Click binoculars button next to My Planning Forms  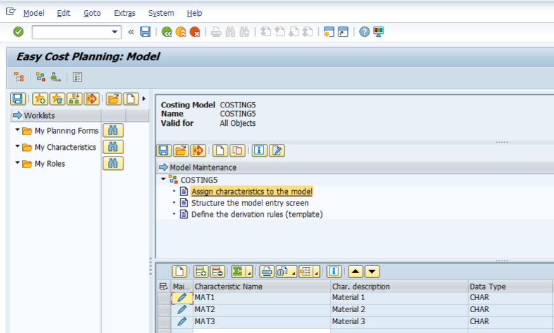coord(113,130)
